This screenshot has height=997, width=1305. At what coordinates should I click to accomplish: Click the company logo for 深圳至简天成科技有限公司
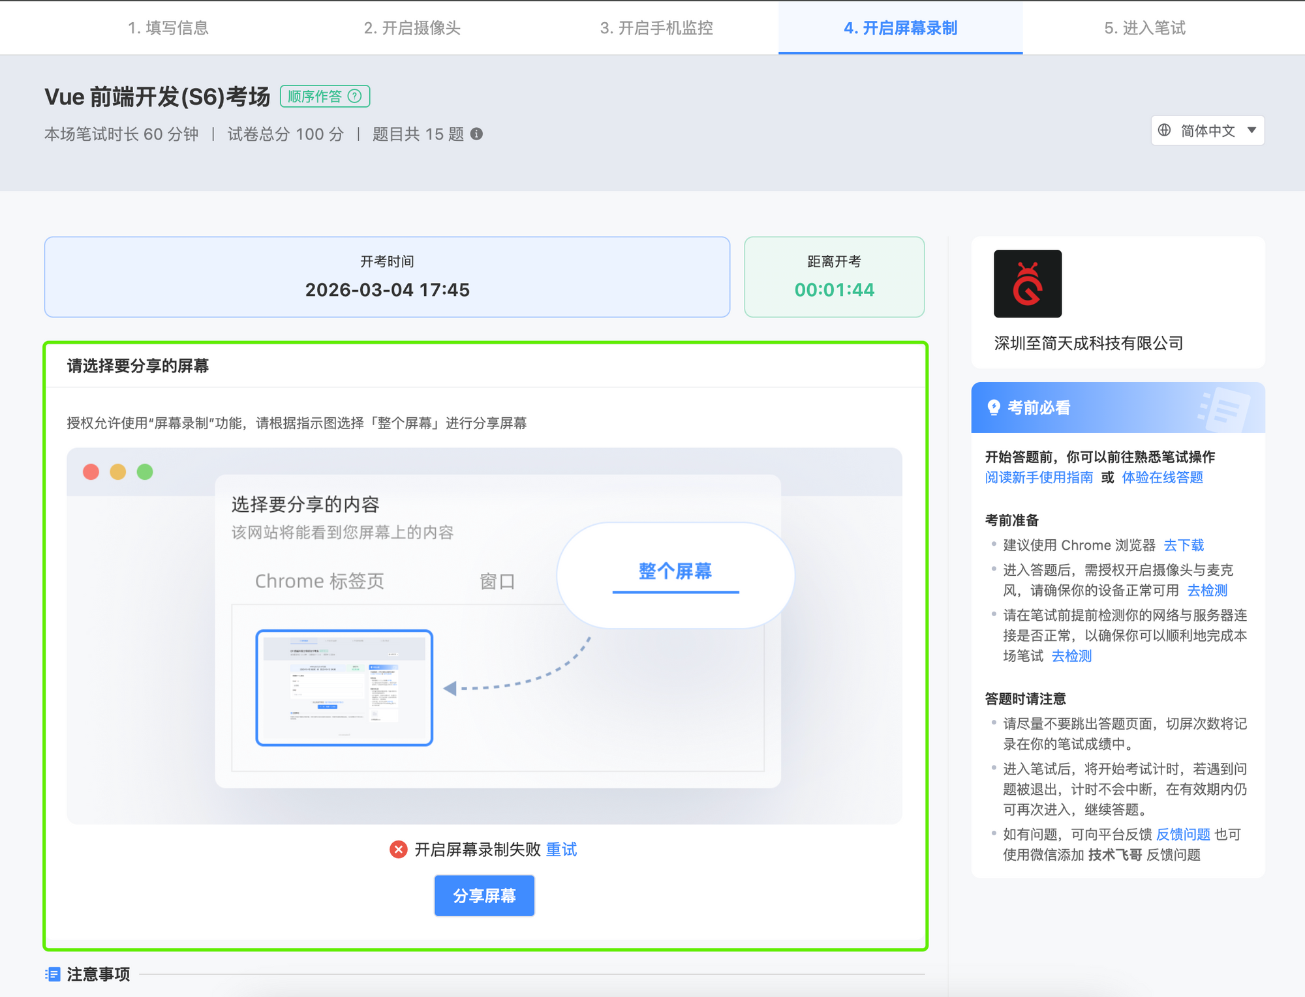click(1027, 284)
